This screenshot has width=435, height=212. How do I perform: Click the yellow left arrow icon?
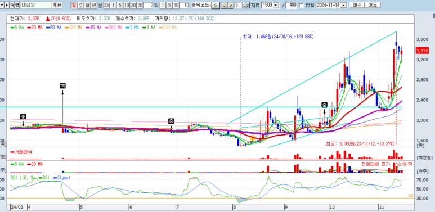(224, 5)
